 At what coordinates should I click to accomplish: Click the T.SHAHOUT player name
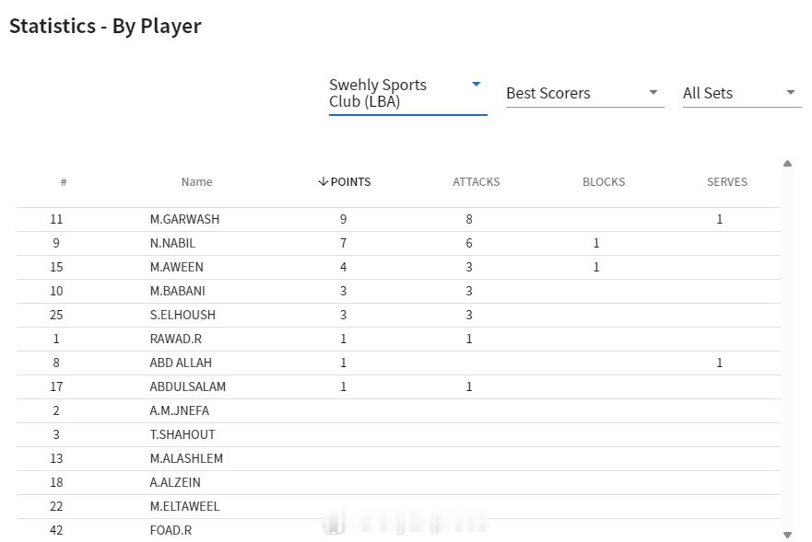tap(184, 434)
